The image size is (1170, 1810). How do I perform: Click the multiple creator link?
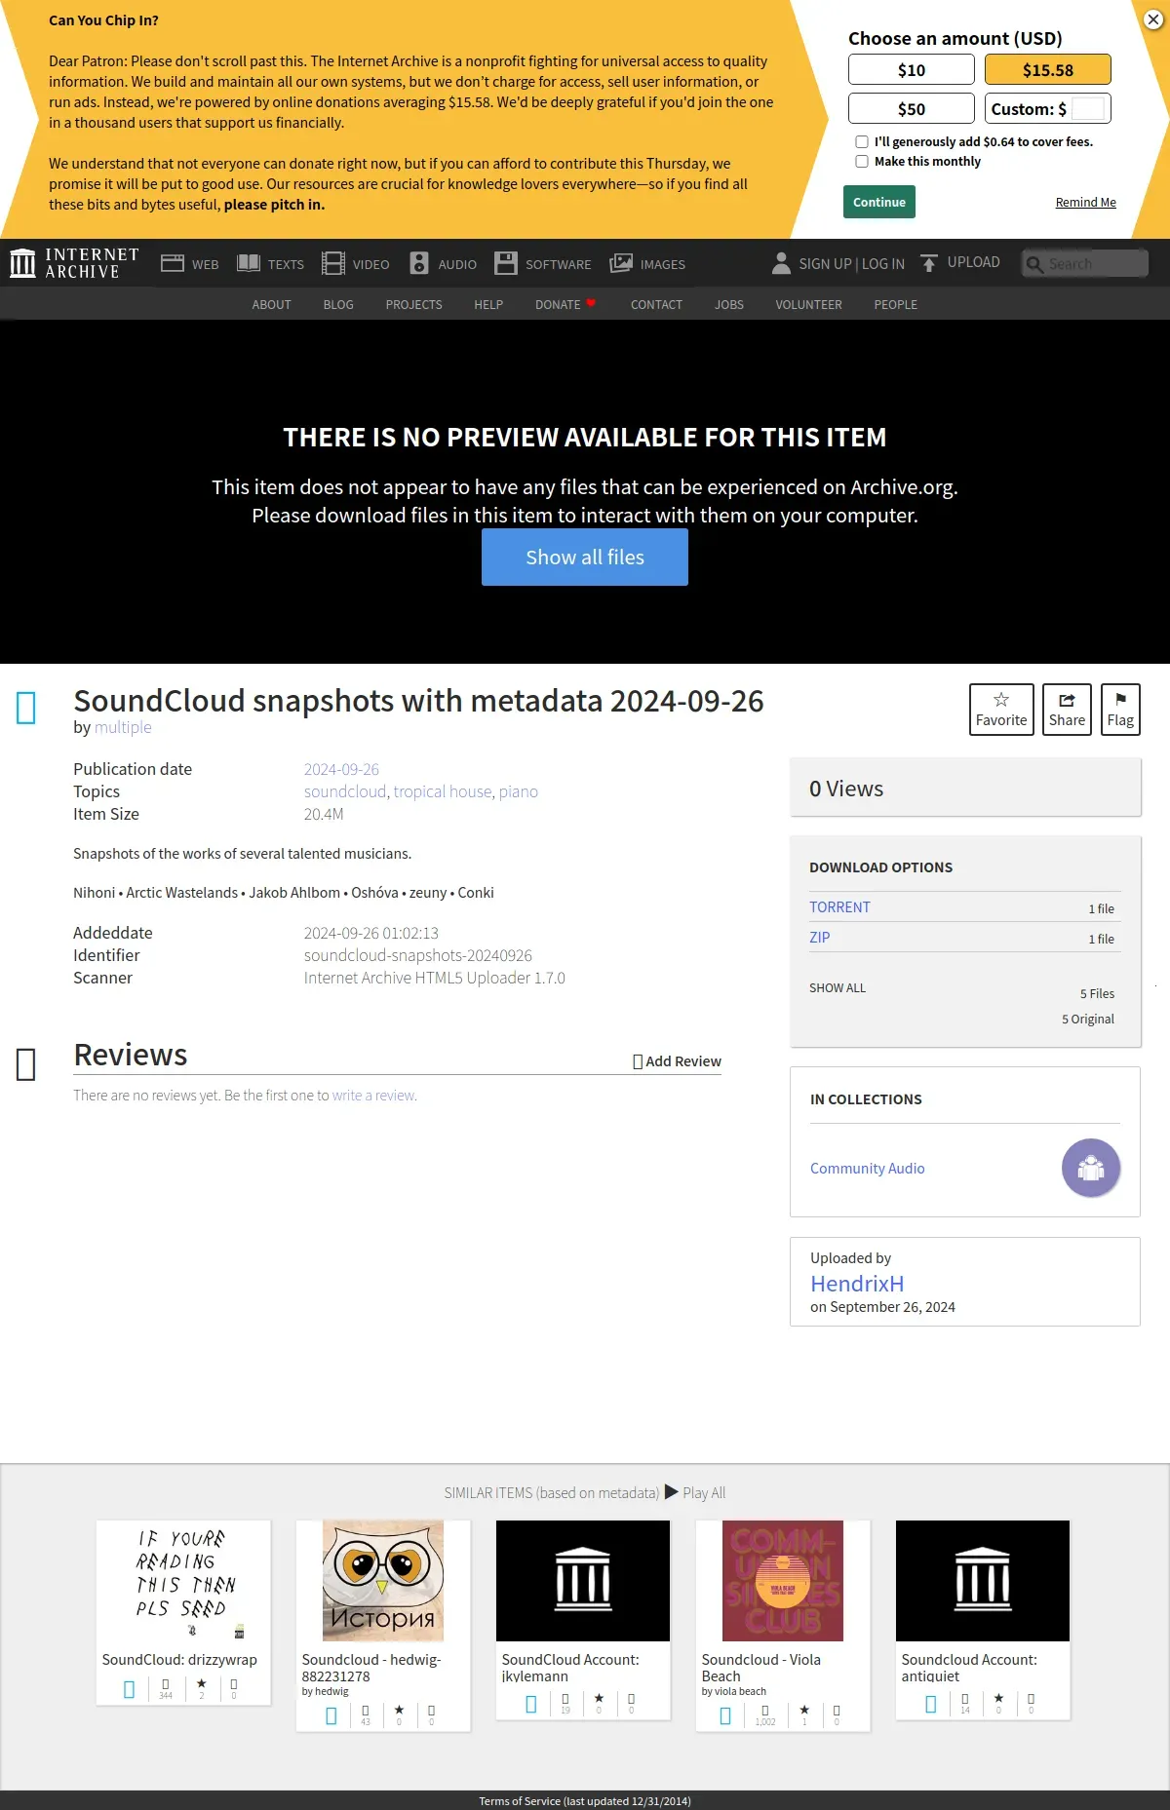[123, 727]
